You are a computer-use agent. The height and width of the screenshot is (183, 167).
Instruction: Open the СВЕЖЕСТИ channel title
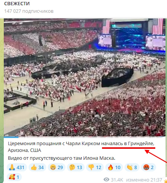17,4
